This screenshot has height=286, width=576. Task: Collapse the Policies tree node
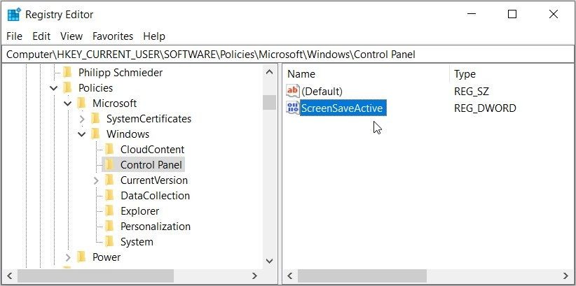click(x=54, y=88)
